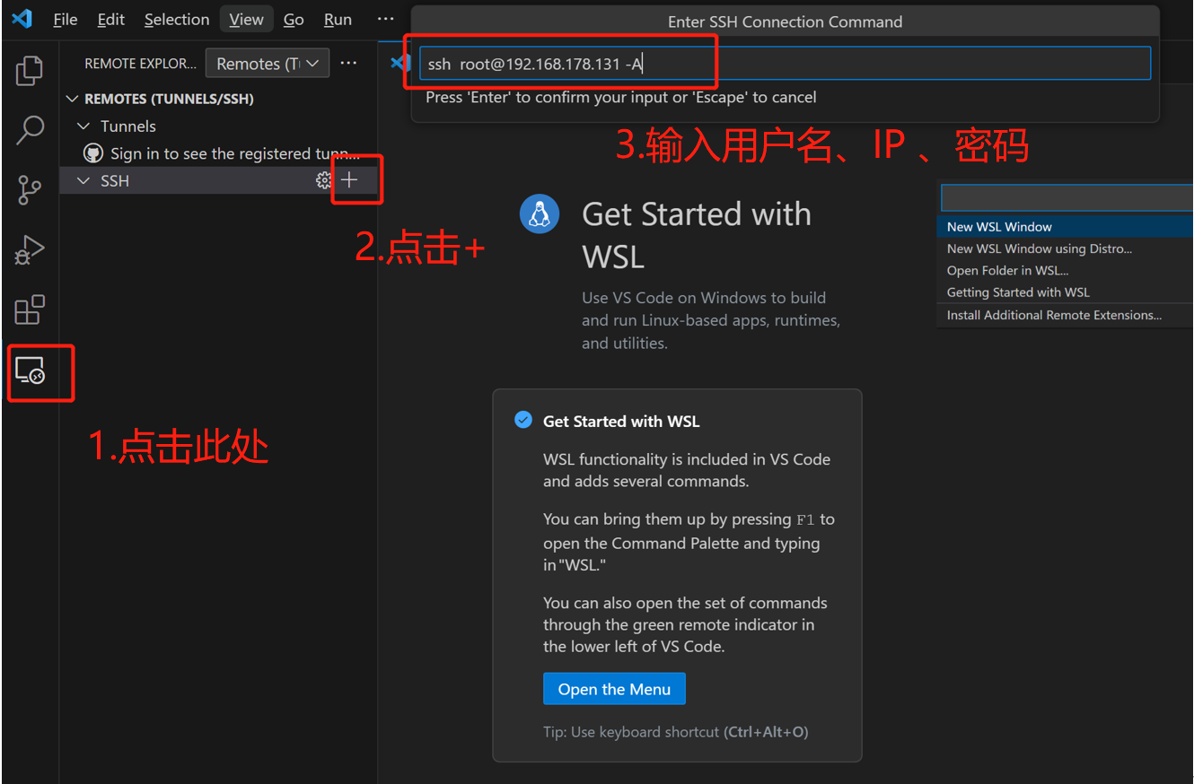Click the large Get Started with WSL heading
The image size is (1194, 784).
click(697, 235)
